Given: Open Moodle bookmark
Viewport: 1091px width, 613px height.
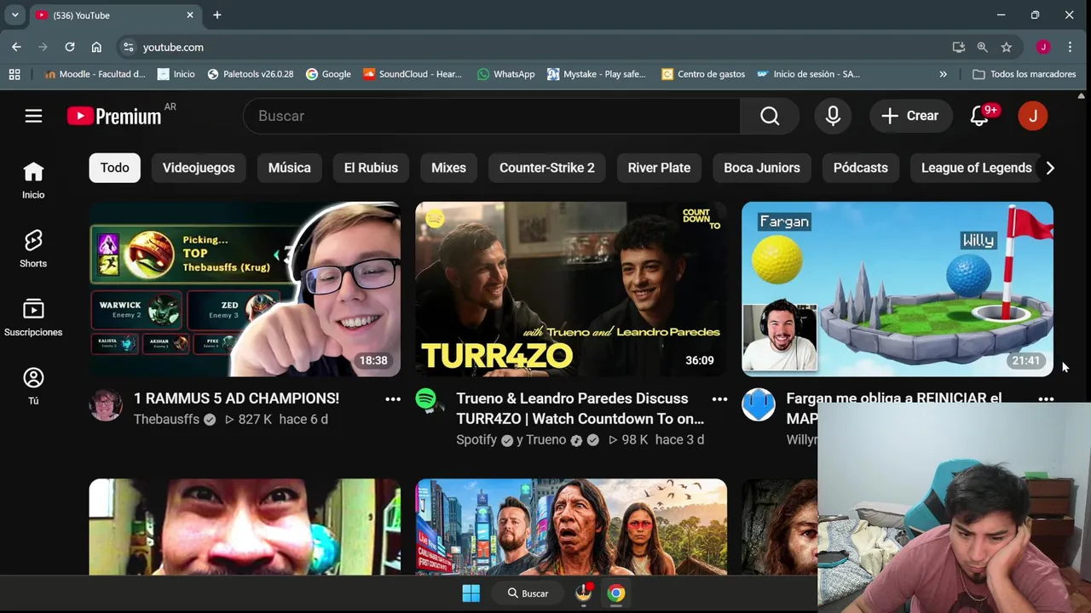Looking at the screenshot, I should tap(95, 74).
